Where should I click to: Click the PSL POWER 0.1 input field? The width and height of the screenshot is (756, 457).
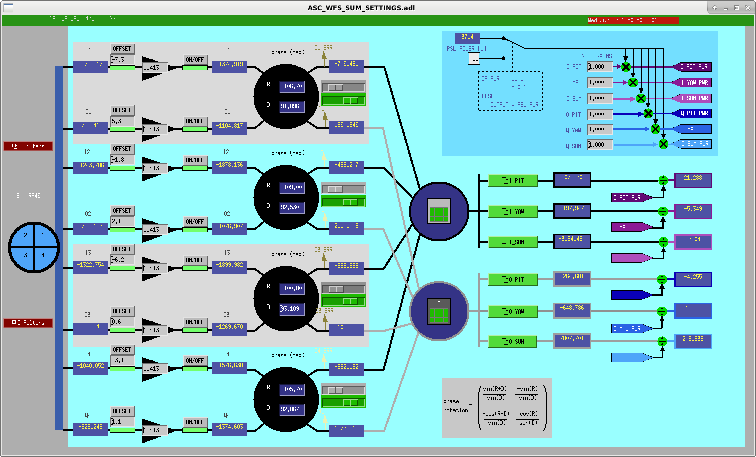pos(474,59)
